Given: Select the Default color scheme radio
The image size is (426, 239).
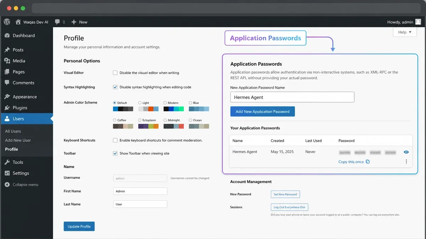Looking at the screenshot, I should (115, 103).
